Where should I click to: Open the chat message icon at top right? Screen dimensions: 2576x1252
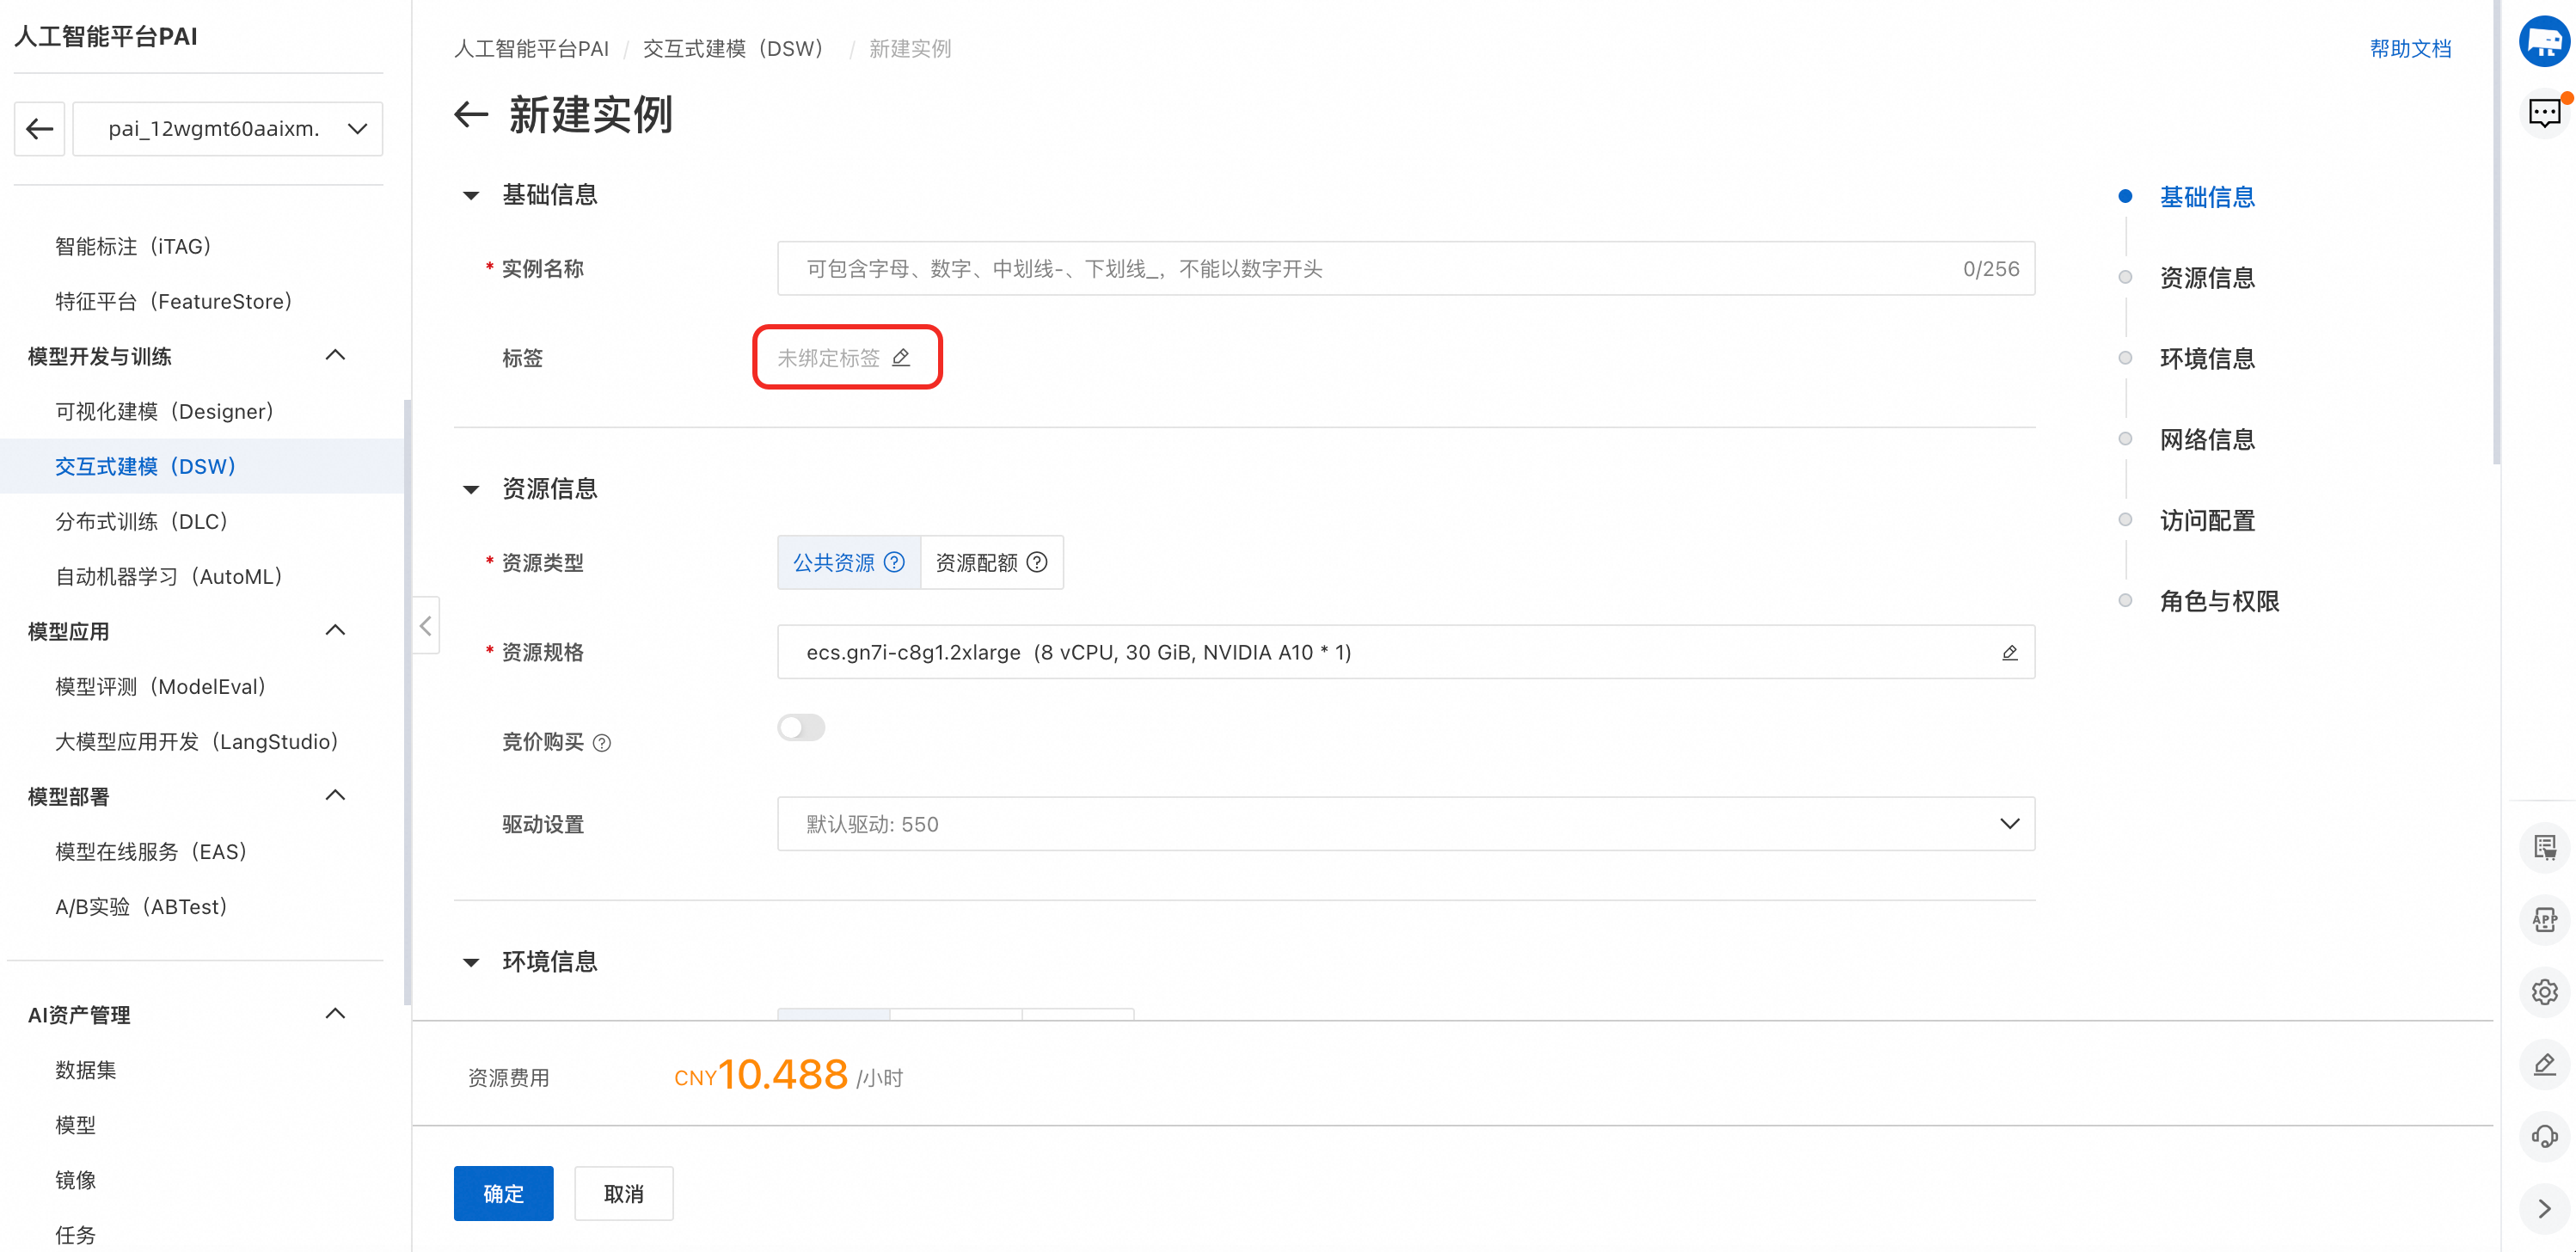coord(2544,112)
